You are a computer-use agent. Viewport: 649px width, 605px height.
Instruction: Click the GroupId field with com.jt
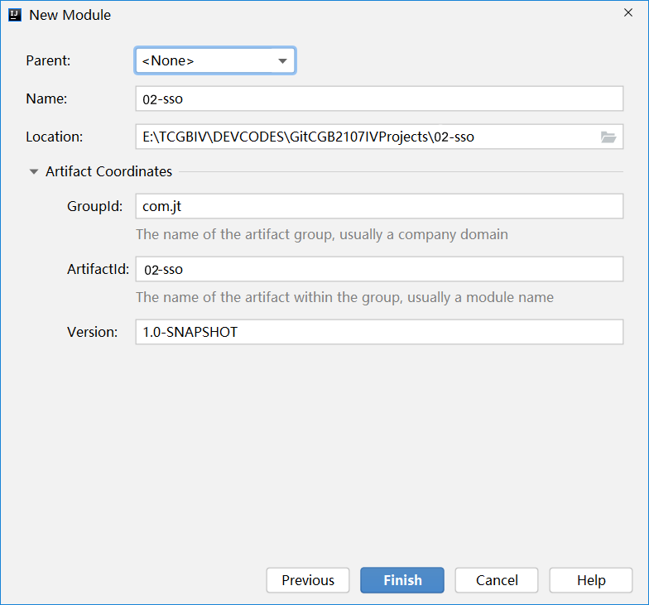click(379, 206)
